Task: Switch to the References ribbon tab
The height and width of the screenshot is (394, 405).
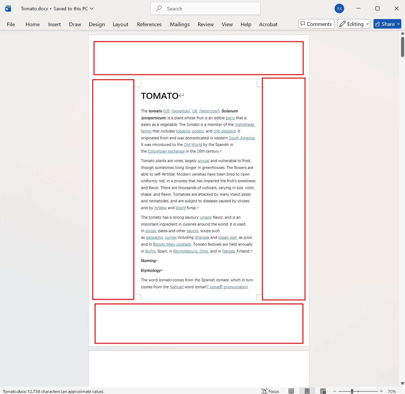Action: pos(149,24)
